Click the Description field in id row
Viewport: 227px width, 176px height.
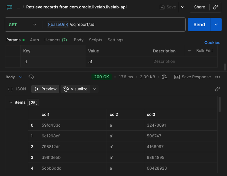184,61
